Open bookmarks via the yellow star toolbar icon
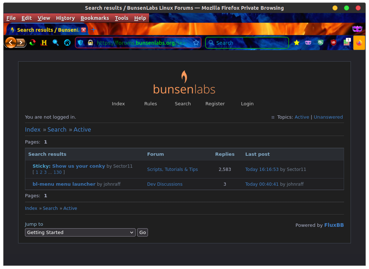This screenshot has height=269, width=369. (x=297, y=43)
